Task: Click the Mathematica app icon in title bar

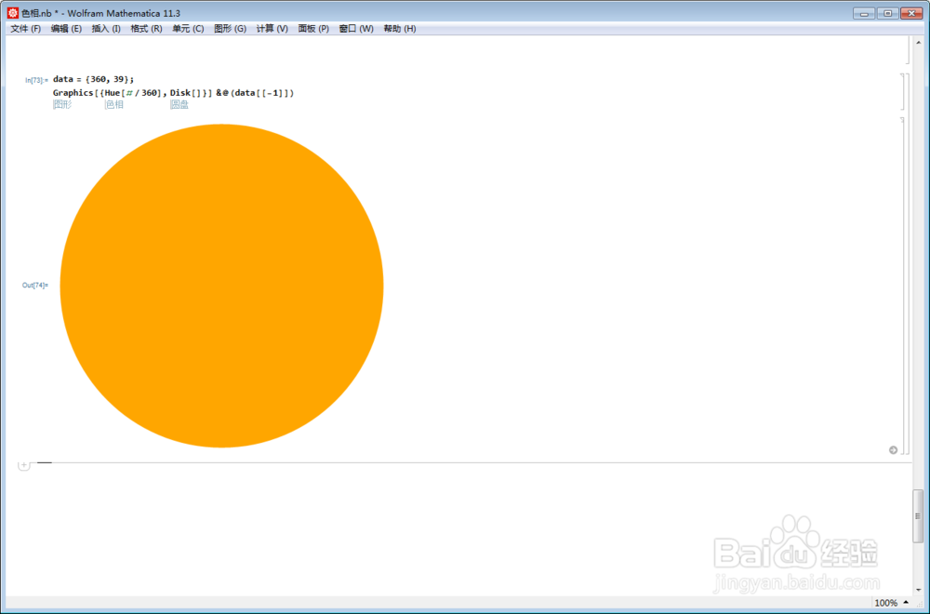Action: click(12, 12)
